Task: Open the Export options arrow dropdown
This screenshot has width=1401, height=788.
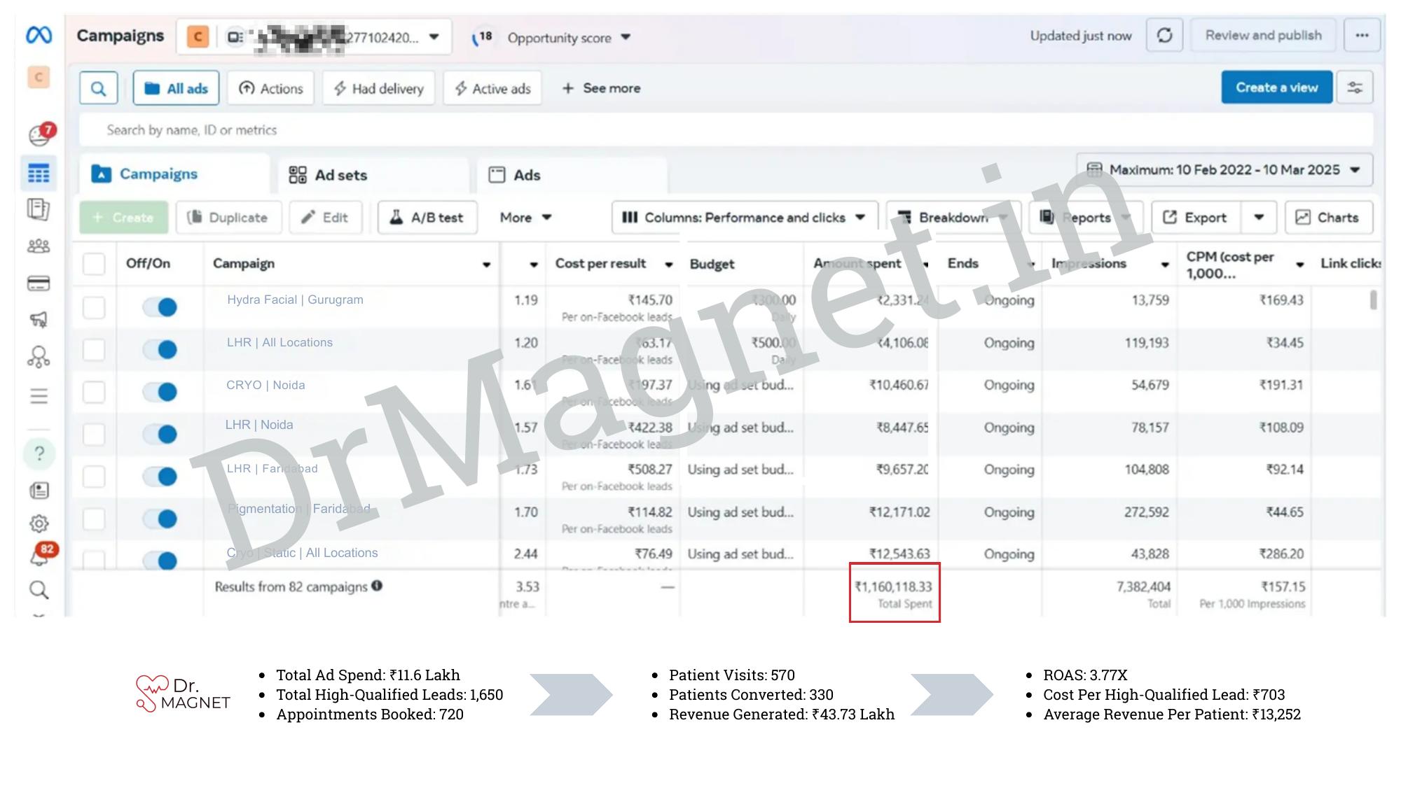Action: pyautogui.click(x=1259, y=218)
